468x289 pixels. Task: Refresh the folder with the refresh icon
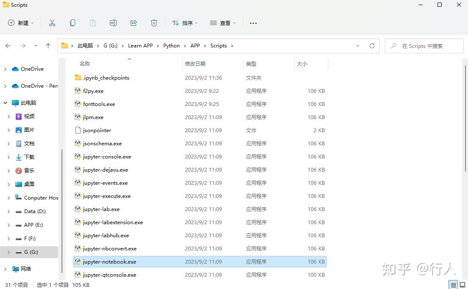(372, 45)
